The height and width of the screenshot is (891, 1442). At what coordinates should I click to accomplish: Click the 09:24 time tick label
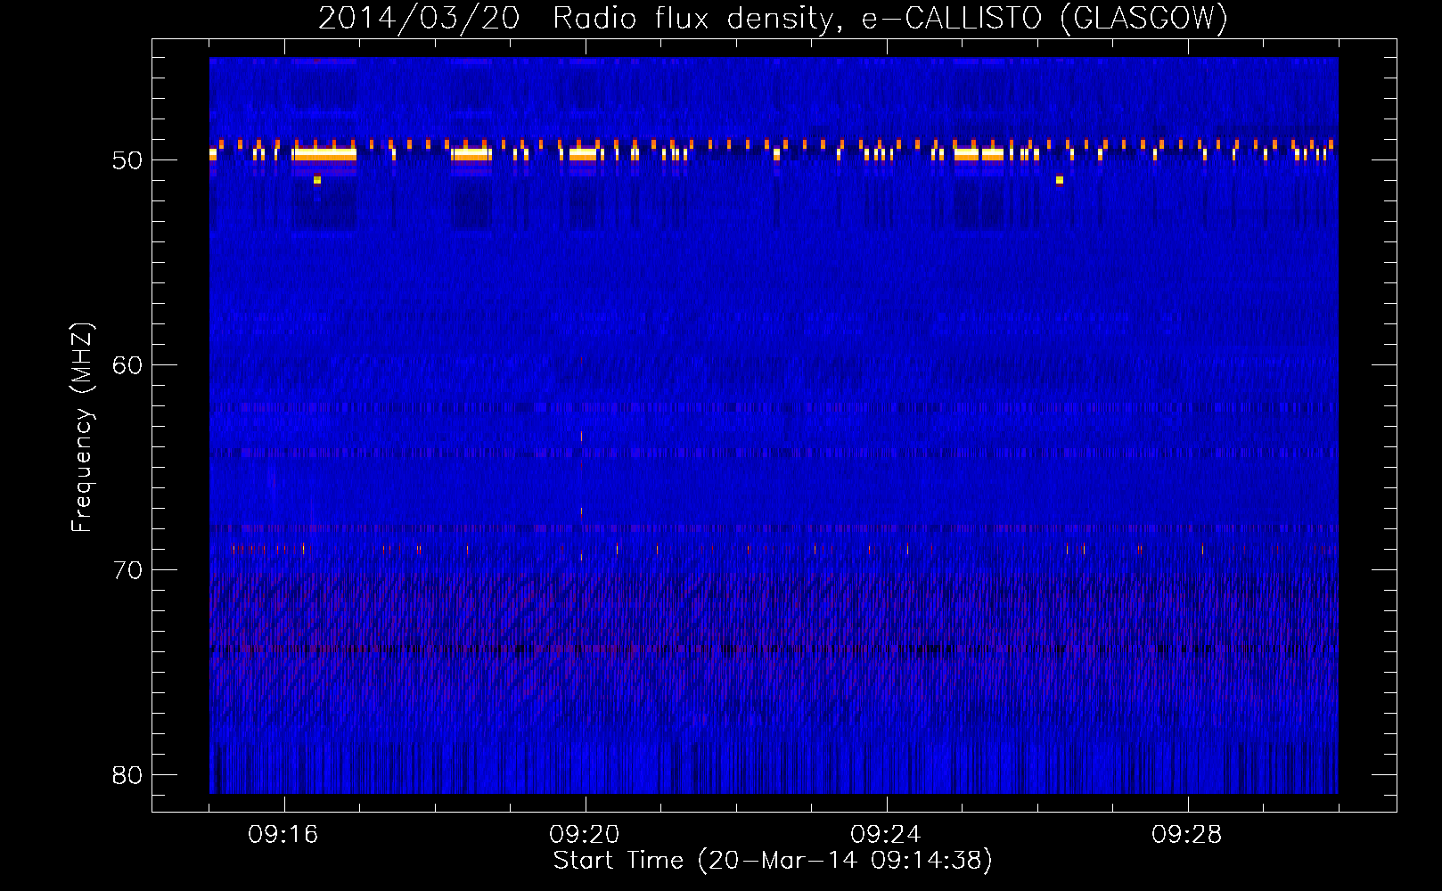tap(886, 835)
